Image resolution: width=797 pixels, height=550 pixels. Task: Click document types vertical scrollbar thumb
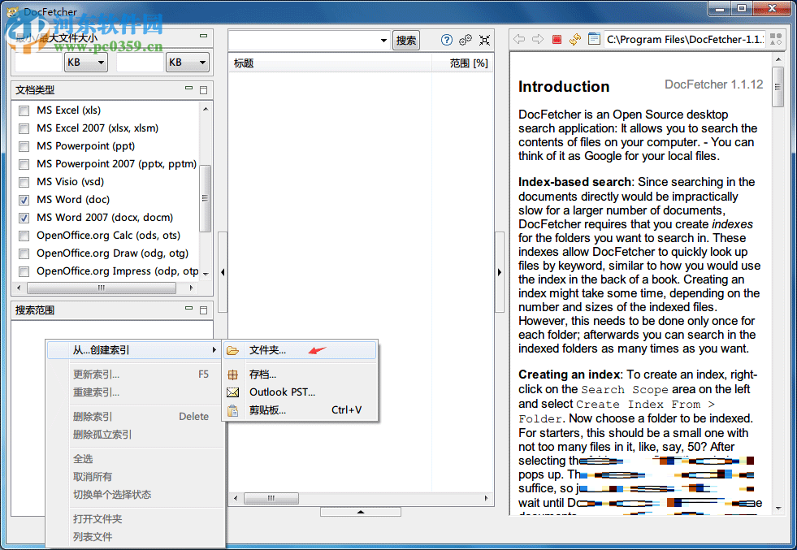coord(206,198)
